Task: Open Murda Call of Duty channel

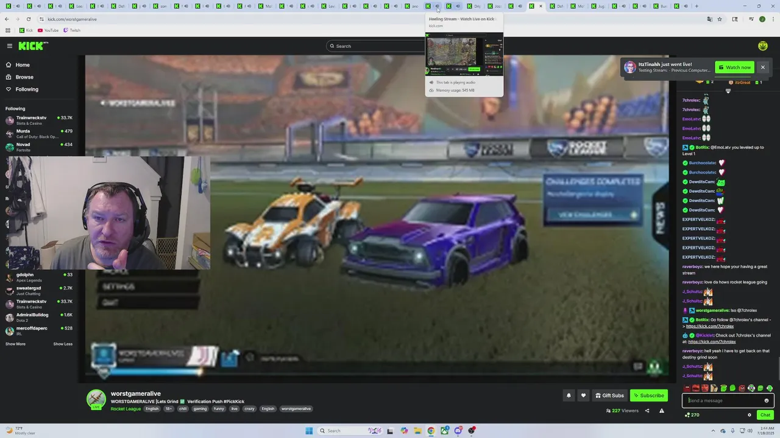Action: tap(39, 134)
